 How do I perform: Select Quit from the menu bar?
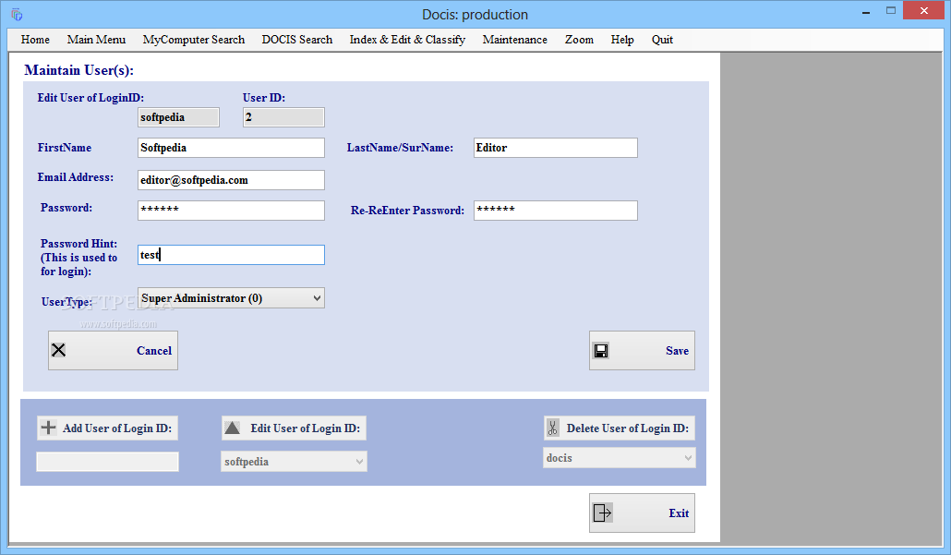coord(662,40)
